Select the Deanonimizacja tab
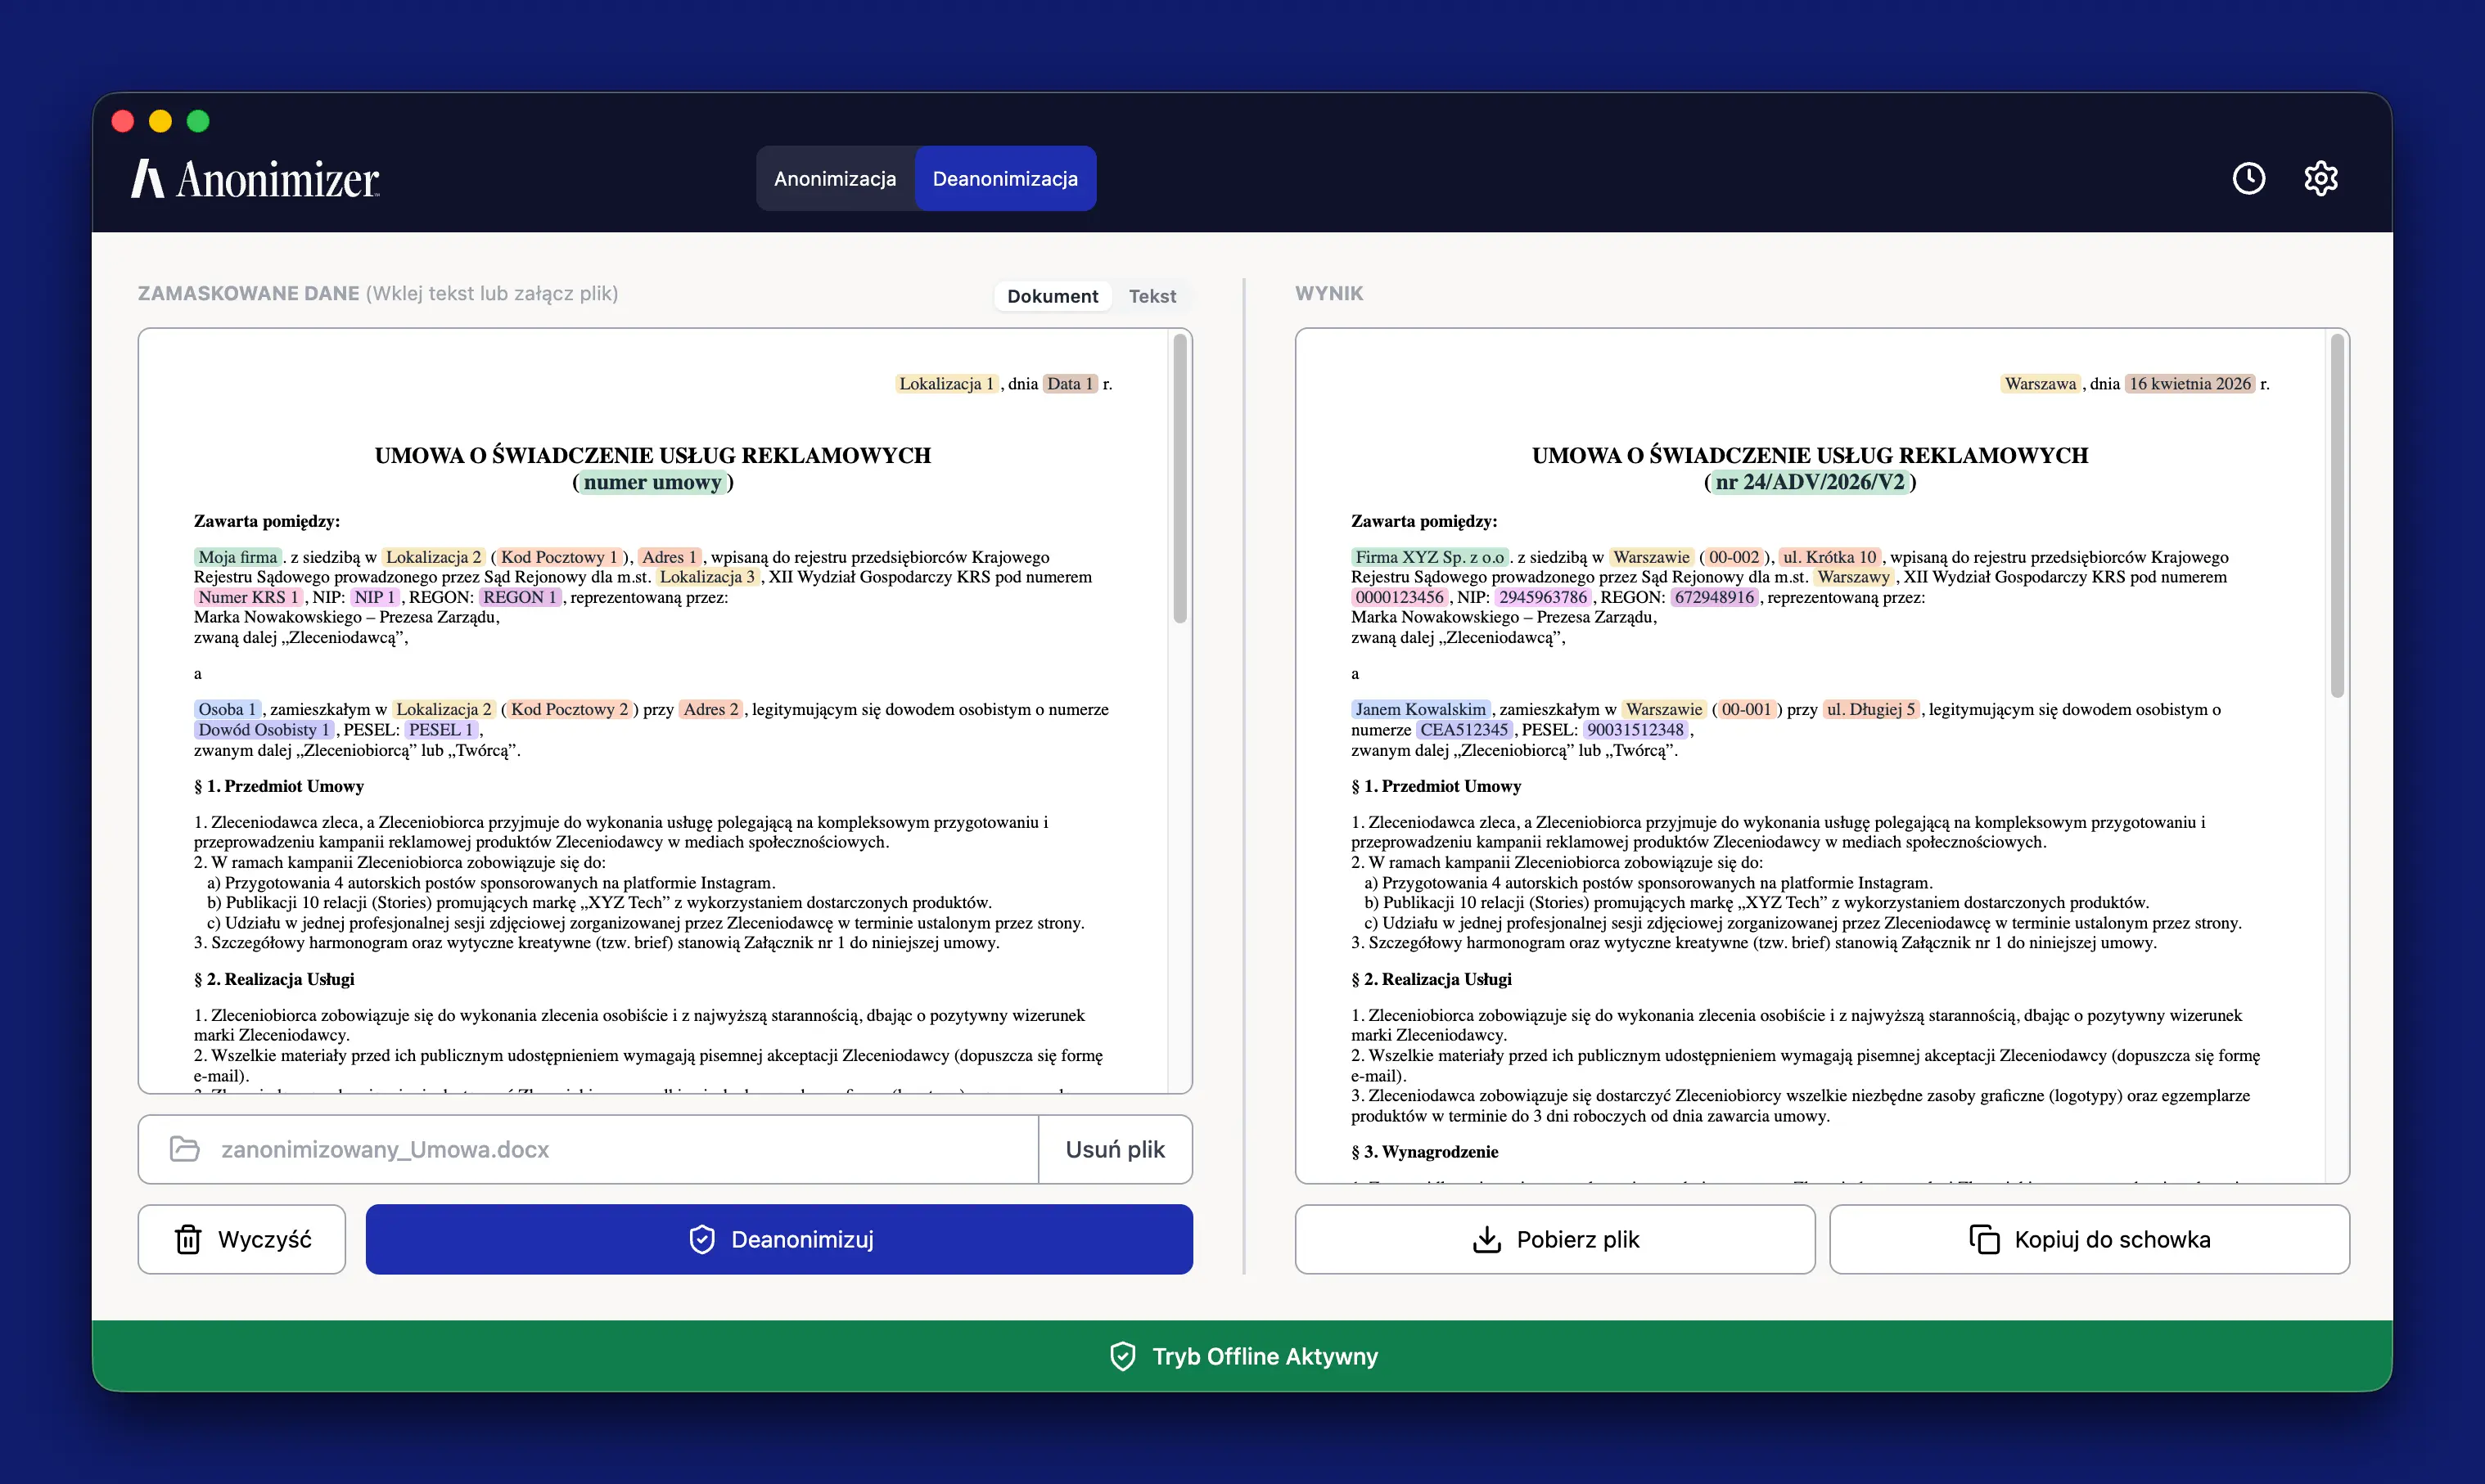Screen dimensions: 2485x1484 pos(1005,179)
